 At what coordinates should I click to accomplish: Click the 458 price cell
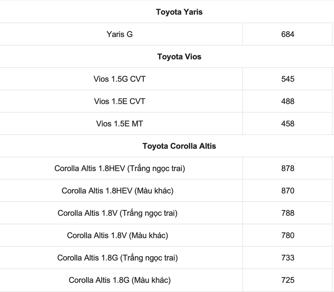(288, 124)
